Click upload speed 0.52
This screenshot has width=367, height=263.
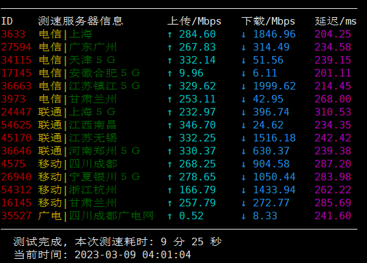(191, 216)
